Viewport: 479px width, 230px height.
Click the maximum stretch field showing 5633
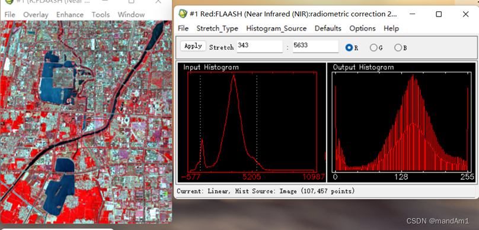315,46
